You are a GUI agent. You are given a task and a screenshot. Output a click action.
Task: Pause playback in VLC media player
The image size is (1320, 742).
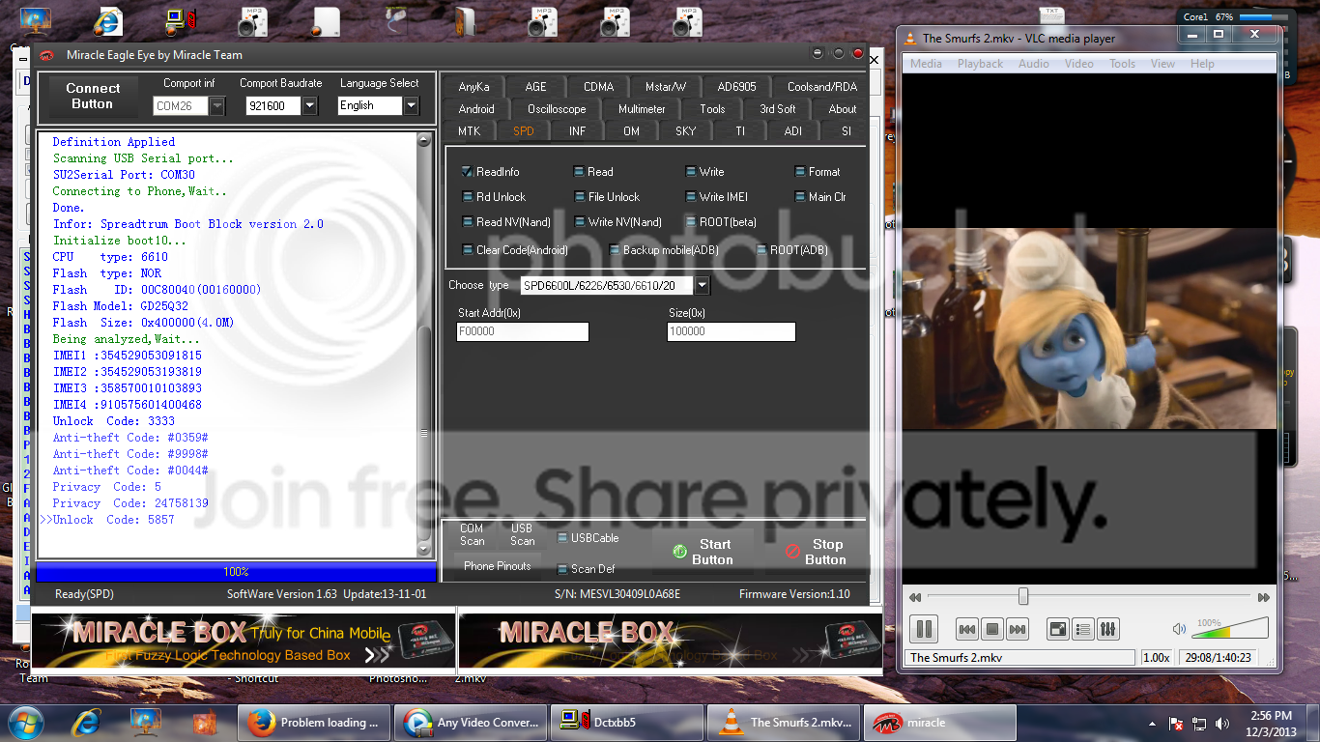click(924, 629)
